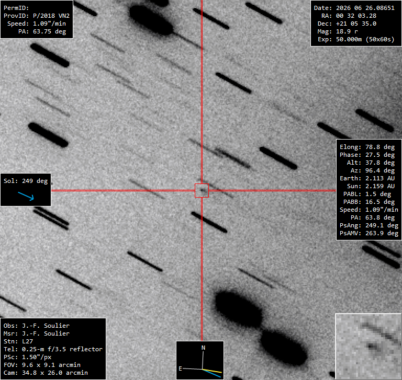Click 'Sun: 2.159 AU' entry
The image size is (402, 380).
pos(371,186)
